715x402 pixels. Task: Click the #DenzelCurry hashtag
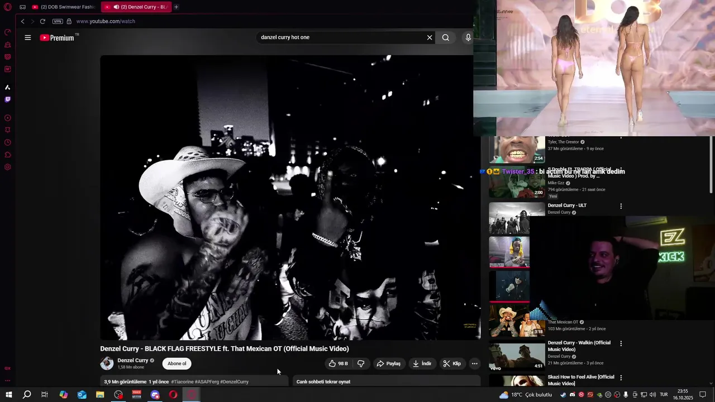pos(235,382)
